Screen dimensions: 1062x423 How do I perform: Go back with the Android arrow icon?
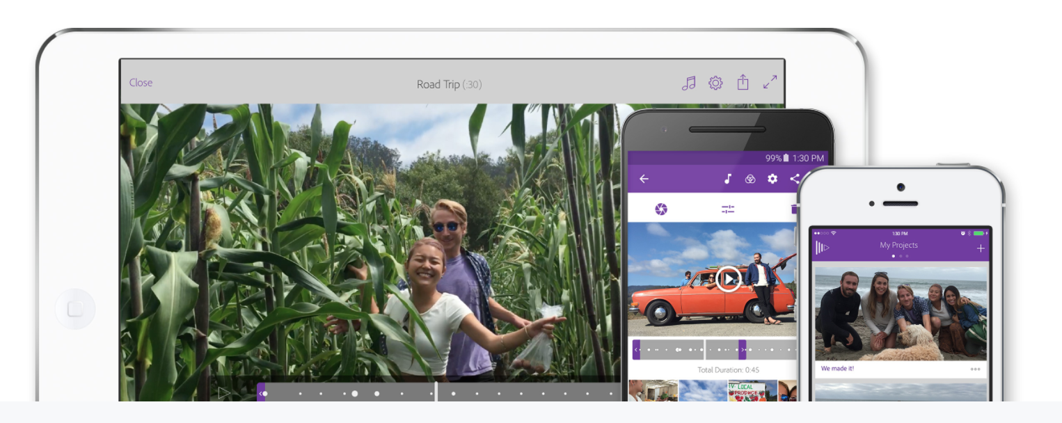click(644, 179)
